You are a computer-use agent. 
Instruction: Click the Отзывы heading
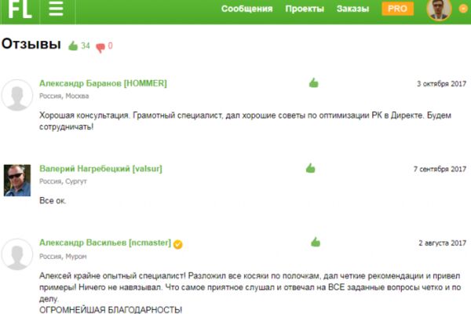point(31,44)
